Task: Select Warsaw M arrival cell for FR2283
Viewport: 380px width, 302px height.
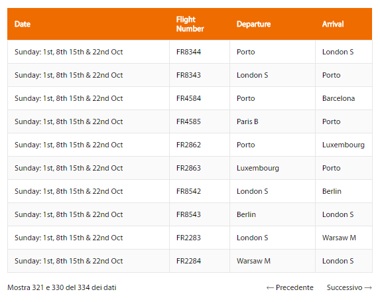Action: click(x=344, y=238)
